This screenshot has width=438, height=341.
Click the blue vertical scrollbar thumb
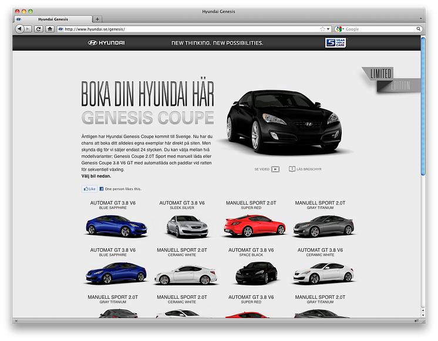[423, 106]
